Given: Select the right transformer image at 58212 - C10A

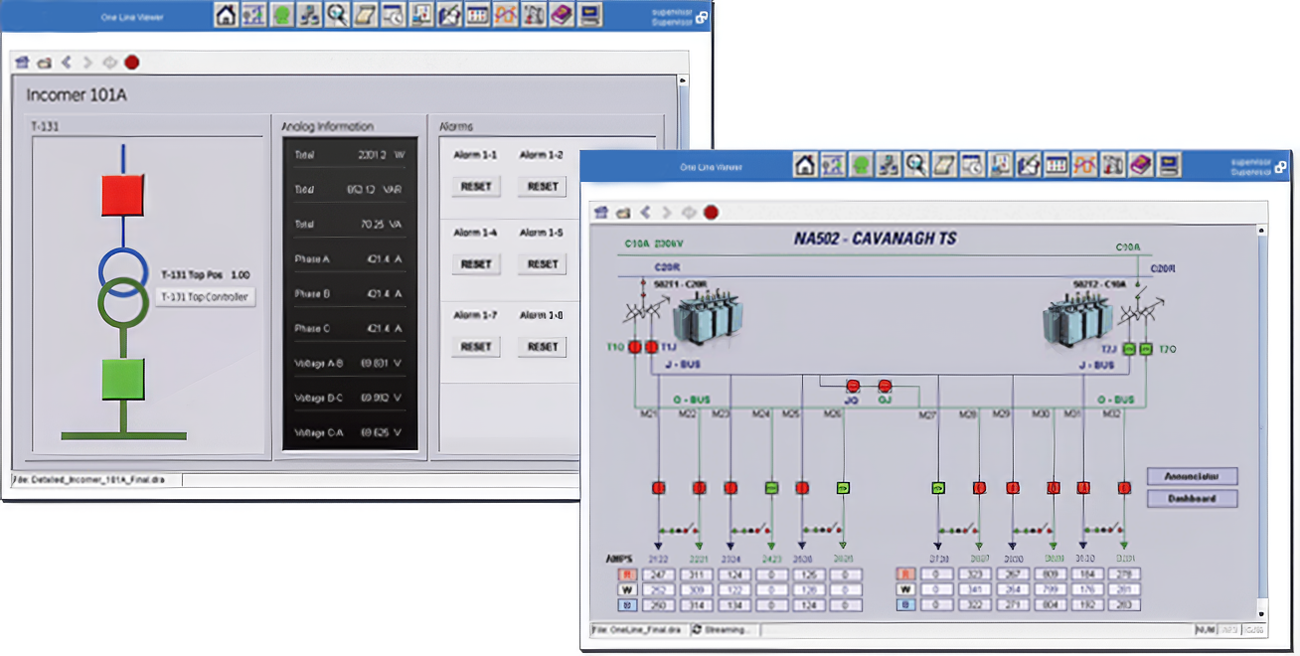Looking at the screenshot, I should tap(1077, 320).
